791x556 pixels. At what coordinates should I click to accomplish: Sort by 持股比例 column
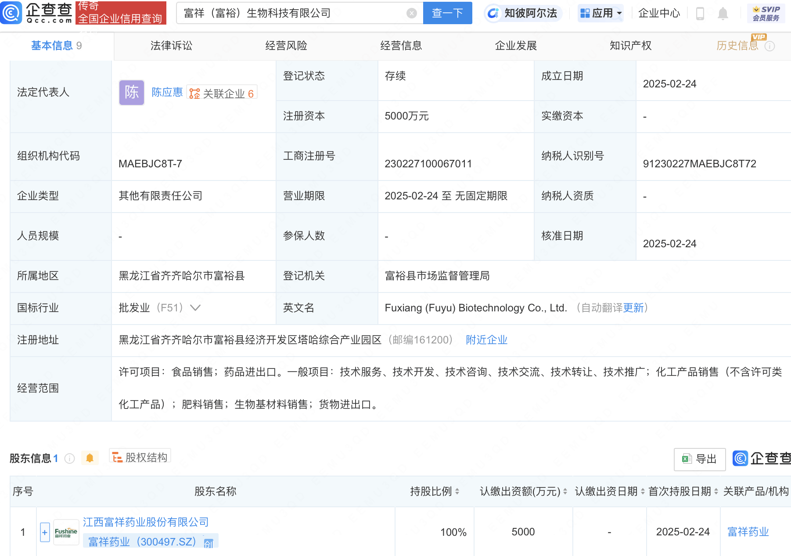pyautogui.click(x=457, y=491)
